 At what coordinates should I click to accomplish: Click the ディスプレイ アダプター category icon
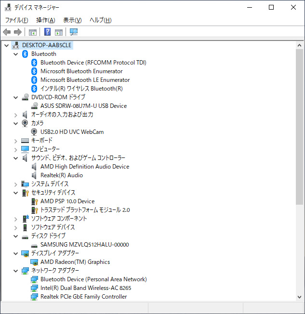pos(25,253)
